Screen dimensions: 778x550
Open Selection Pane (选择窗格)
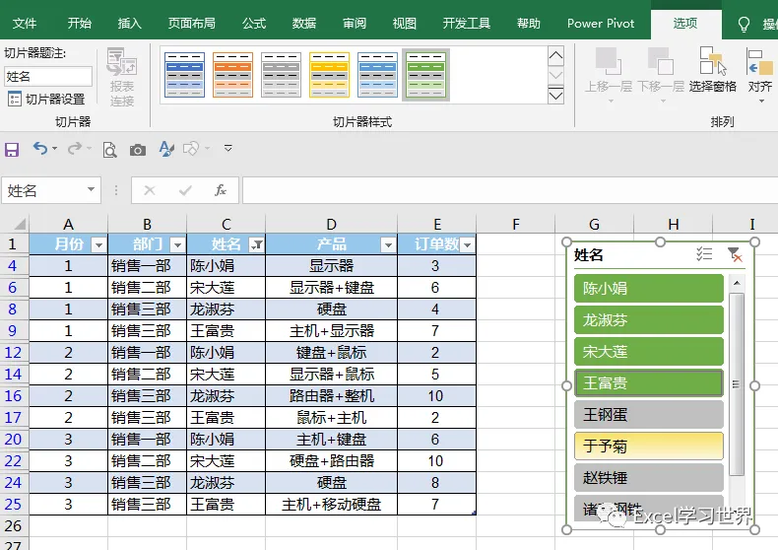click(712, 71)
